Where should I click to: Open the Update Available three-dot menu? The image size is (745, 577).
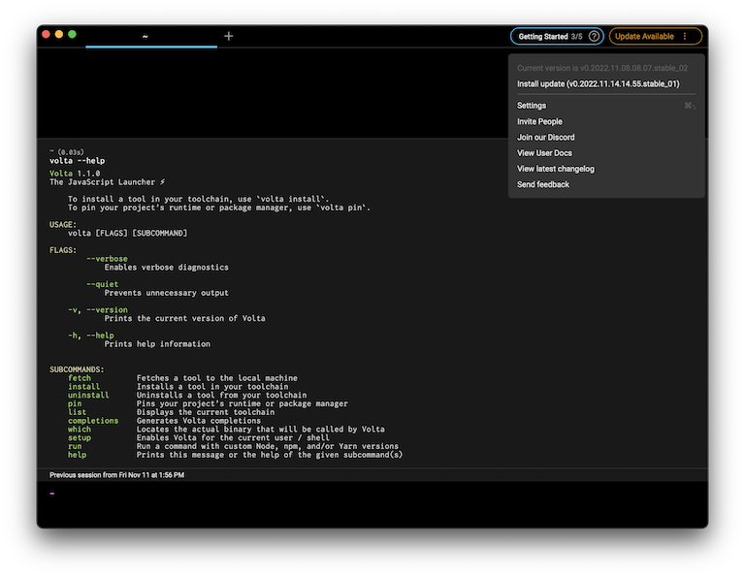coord(685,36)
